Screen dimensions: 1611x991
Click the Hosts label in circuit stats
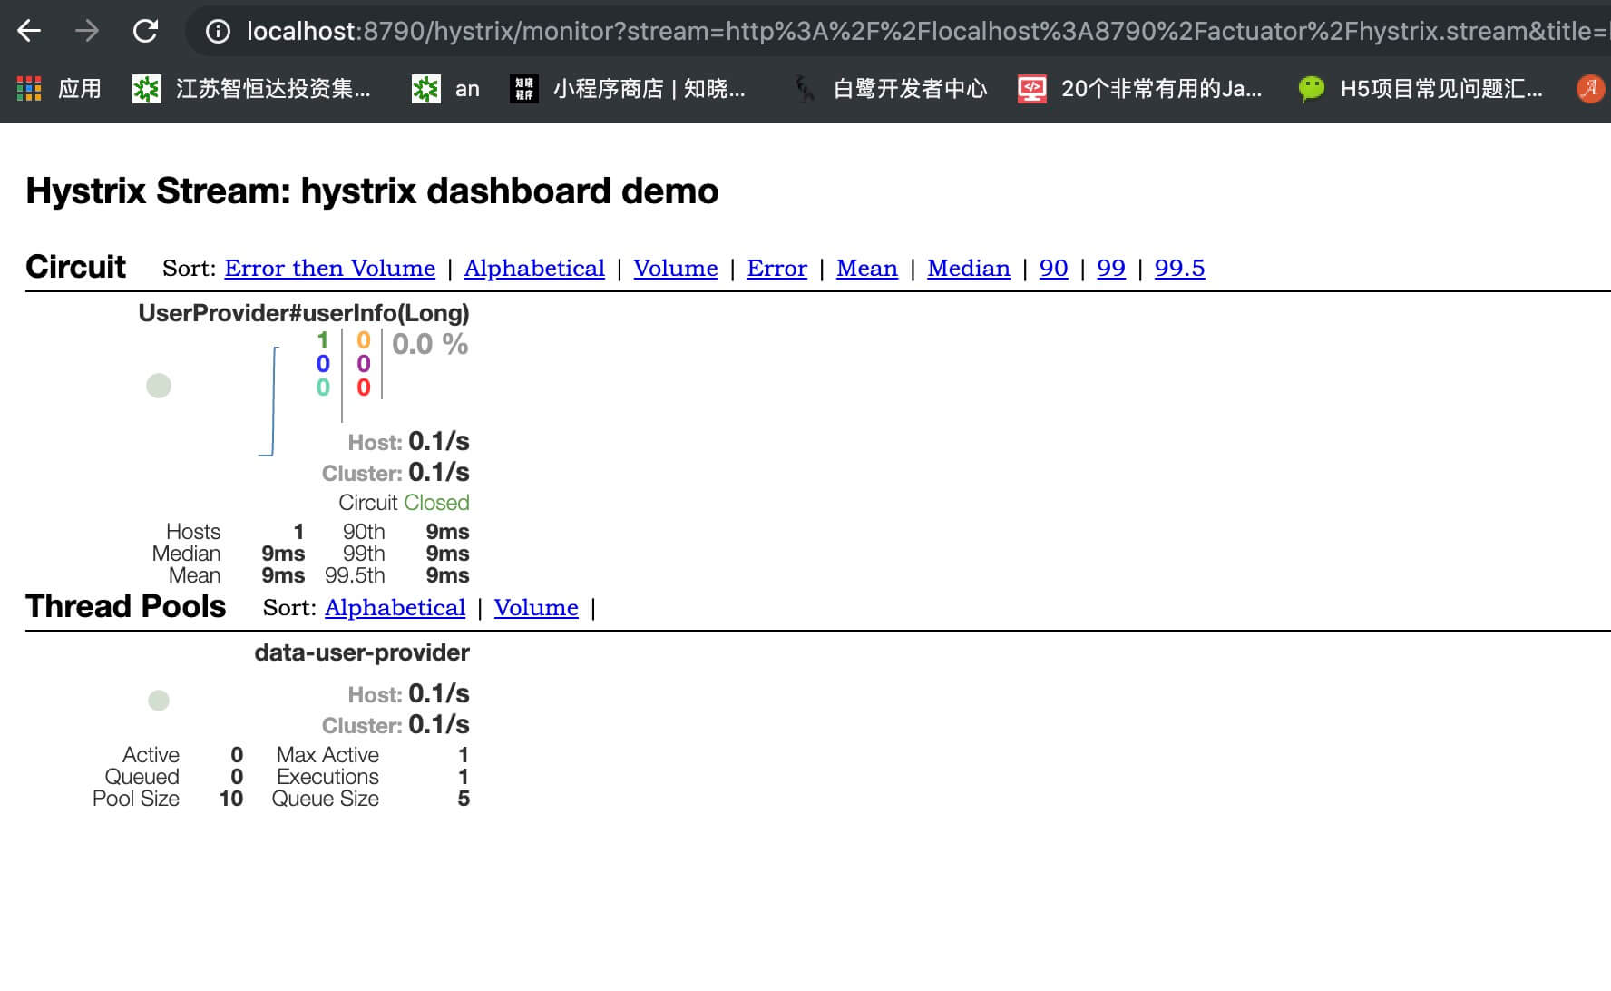point(193,532)
